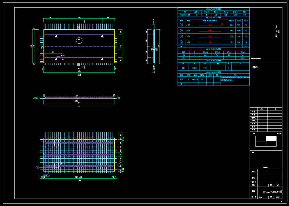Screen dimensions: 289x206
Task: Click the 1-1 section label
Action: pyautogui.click(x=79, y=106)
